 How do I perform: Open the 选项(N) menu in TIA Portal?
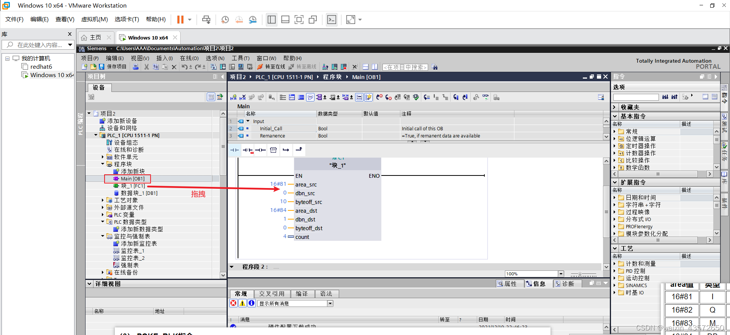pyautogui.click(x=215, y=58)
